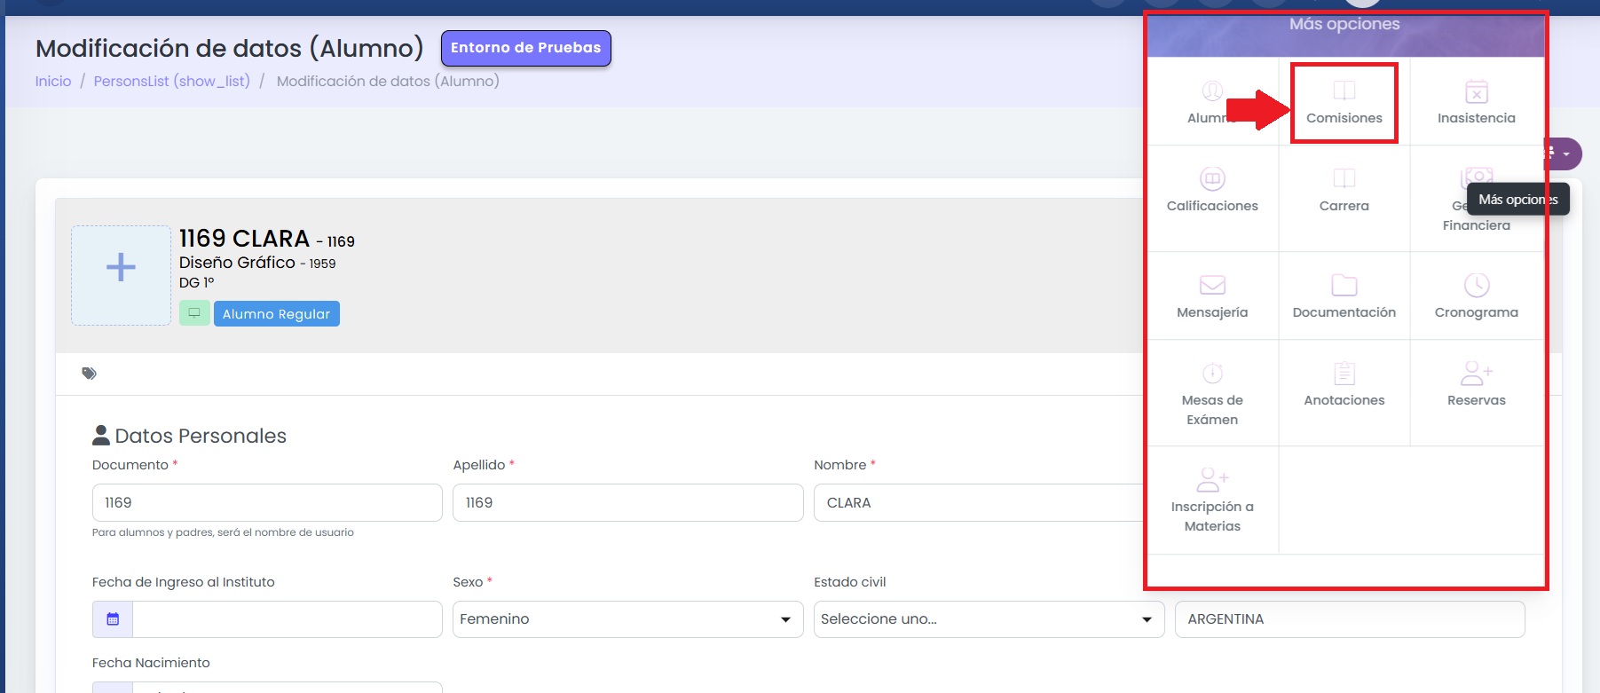Open Mensajería envelope option
The image size is (1600, 693).
pyautogui.click(x=1212, y=296)
